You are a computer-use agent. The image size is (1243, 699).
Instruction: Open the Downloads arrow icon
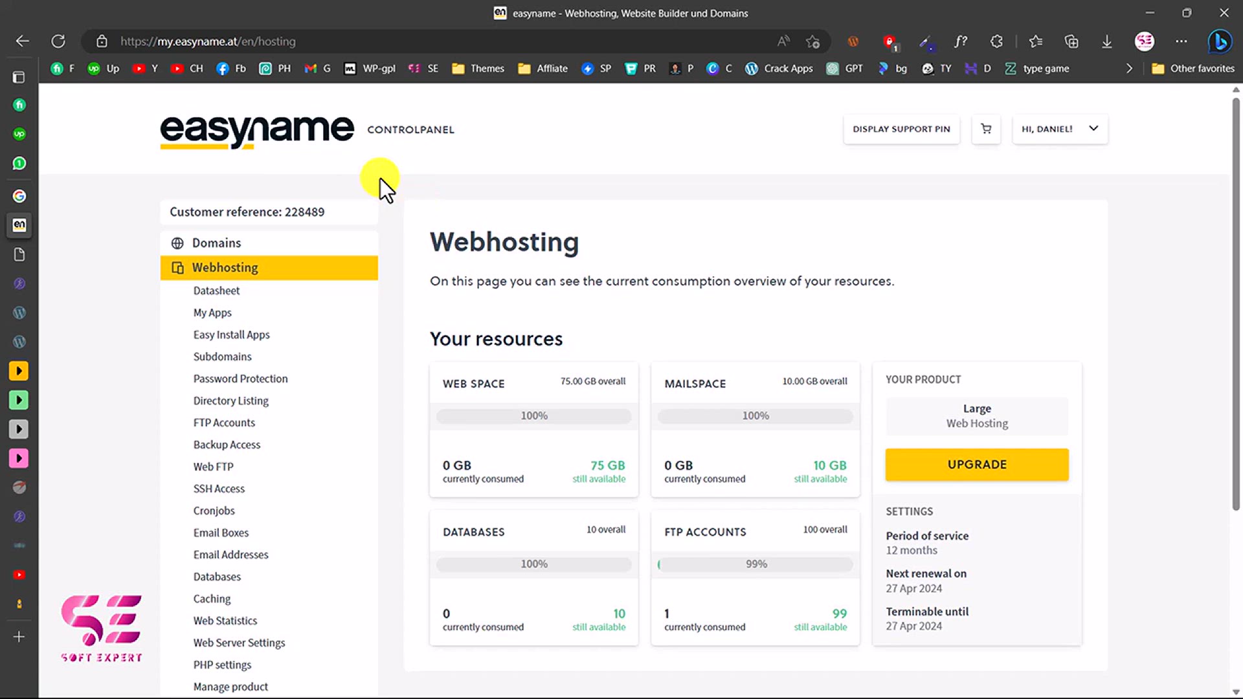[x=1107, y=41]
